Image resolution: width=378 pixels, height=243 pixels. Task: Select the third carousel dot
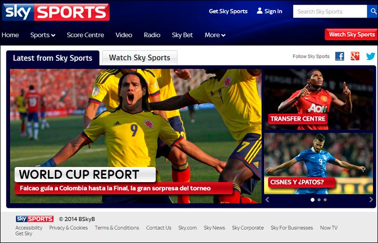tap(325, 200)
